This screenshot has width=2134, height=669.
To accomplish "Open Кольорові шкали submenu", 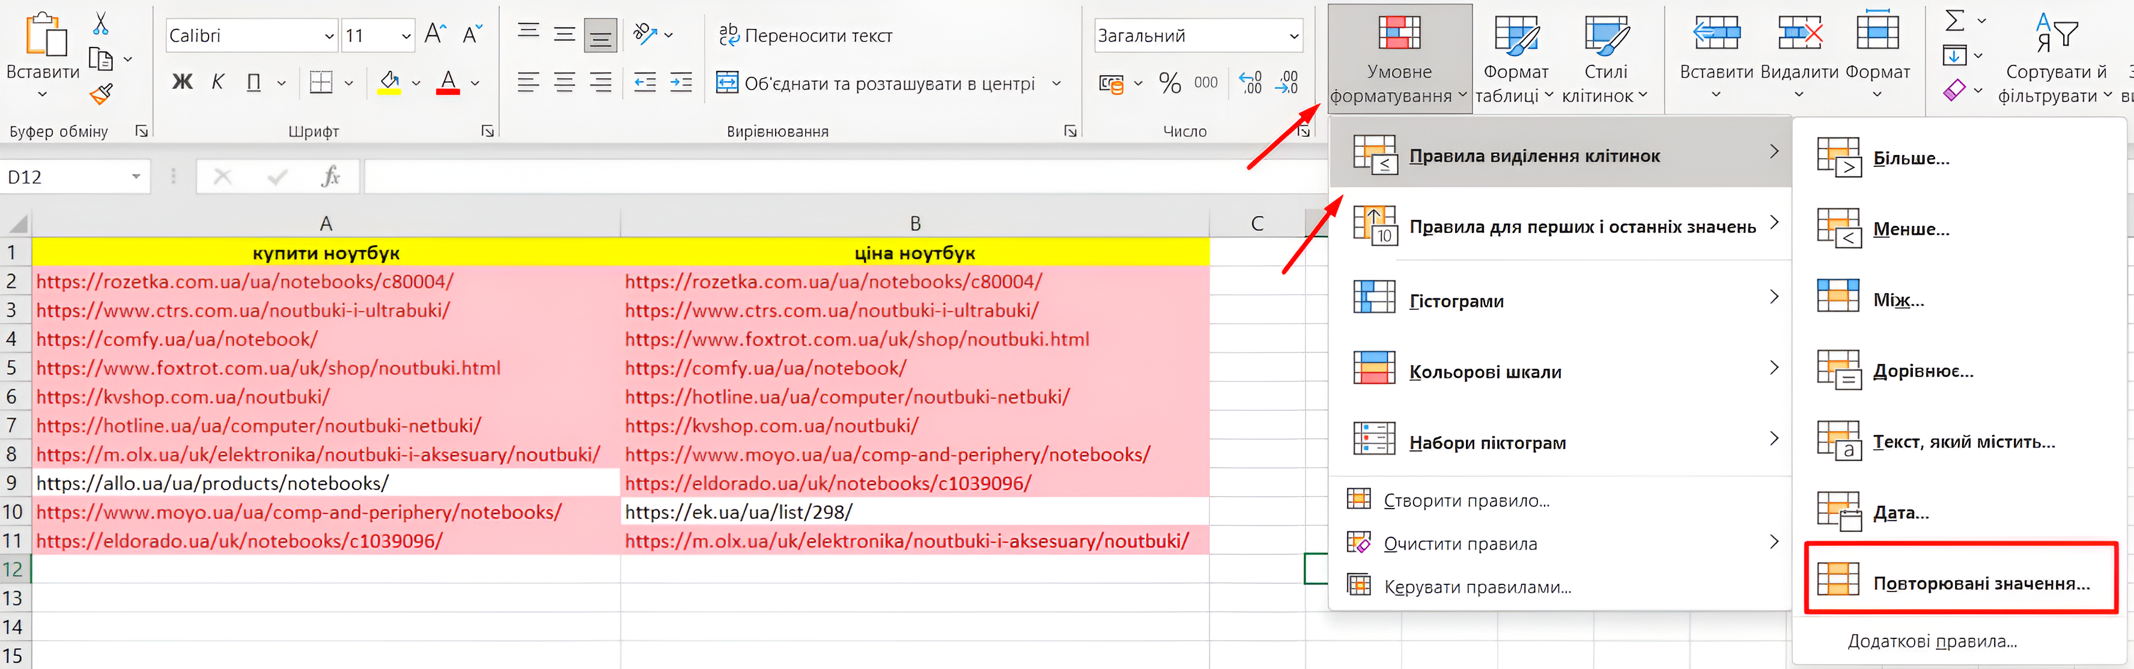I will tap(1561, 369).
